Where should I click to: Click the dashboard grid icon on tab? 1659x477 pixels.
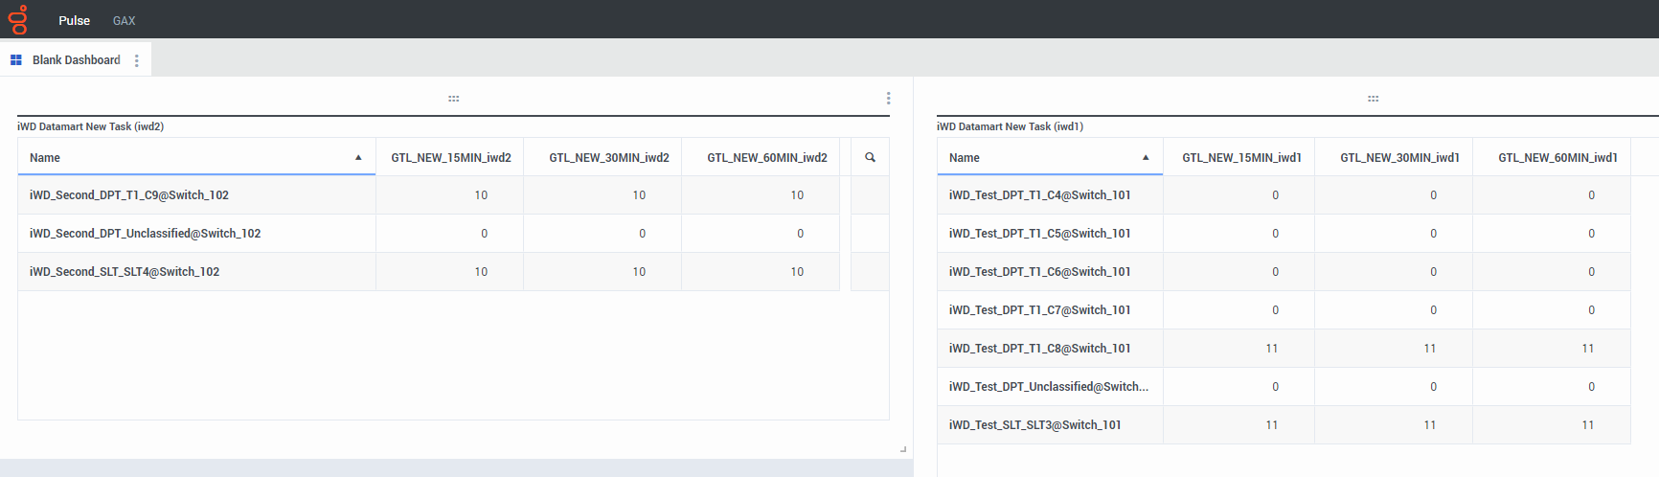tap(16, 60)
